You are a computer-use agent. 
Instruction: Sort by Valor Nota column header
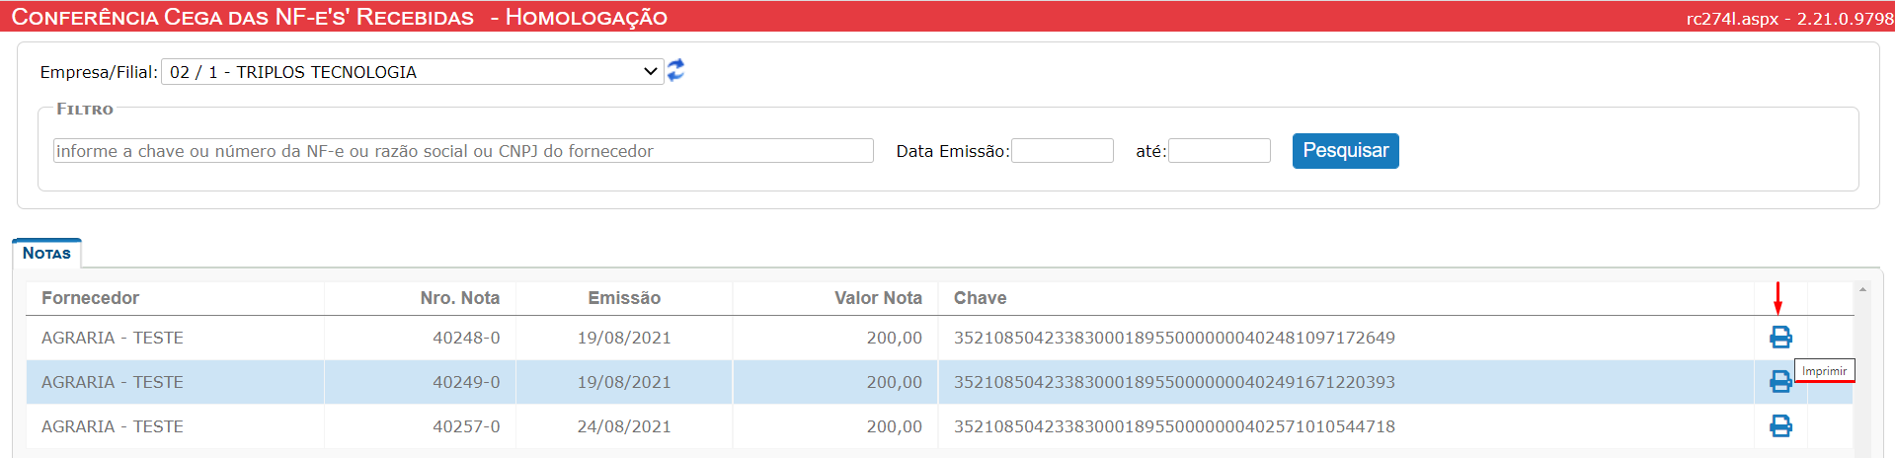pos(878,298)
